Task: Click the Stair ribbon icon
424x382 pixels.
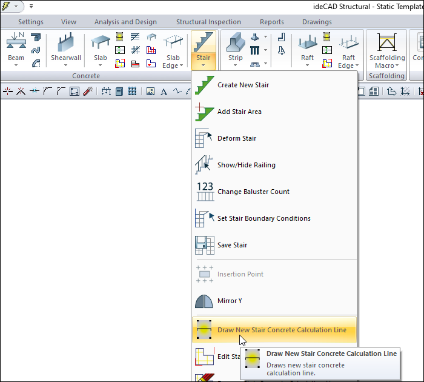Action: click(x=204, y=42)
